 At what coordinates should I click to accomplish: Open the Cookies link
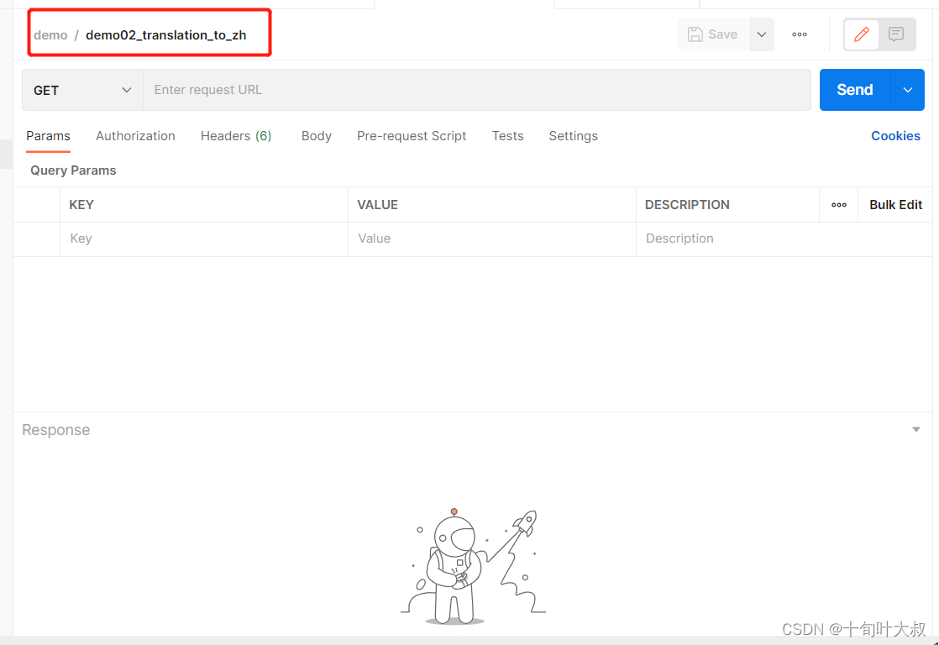(895, 137)
